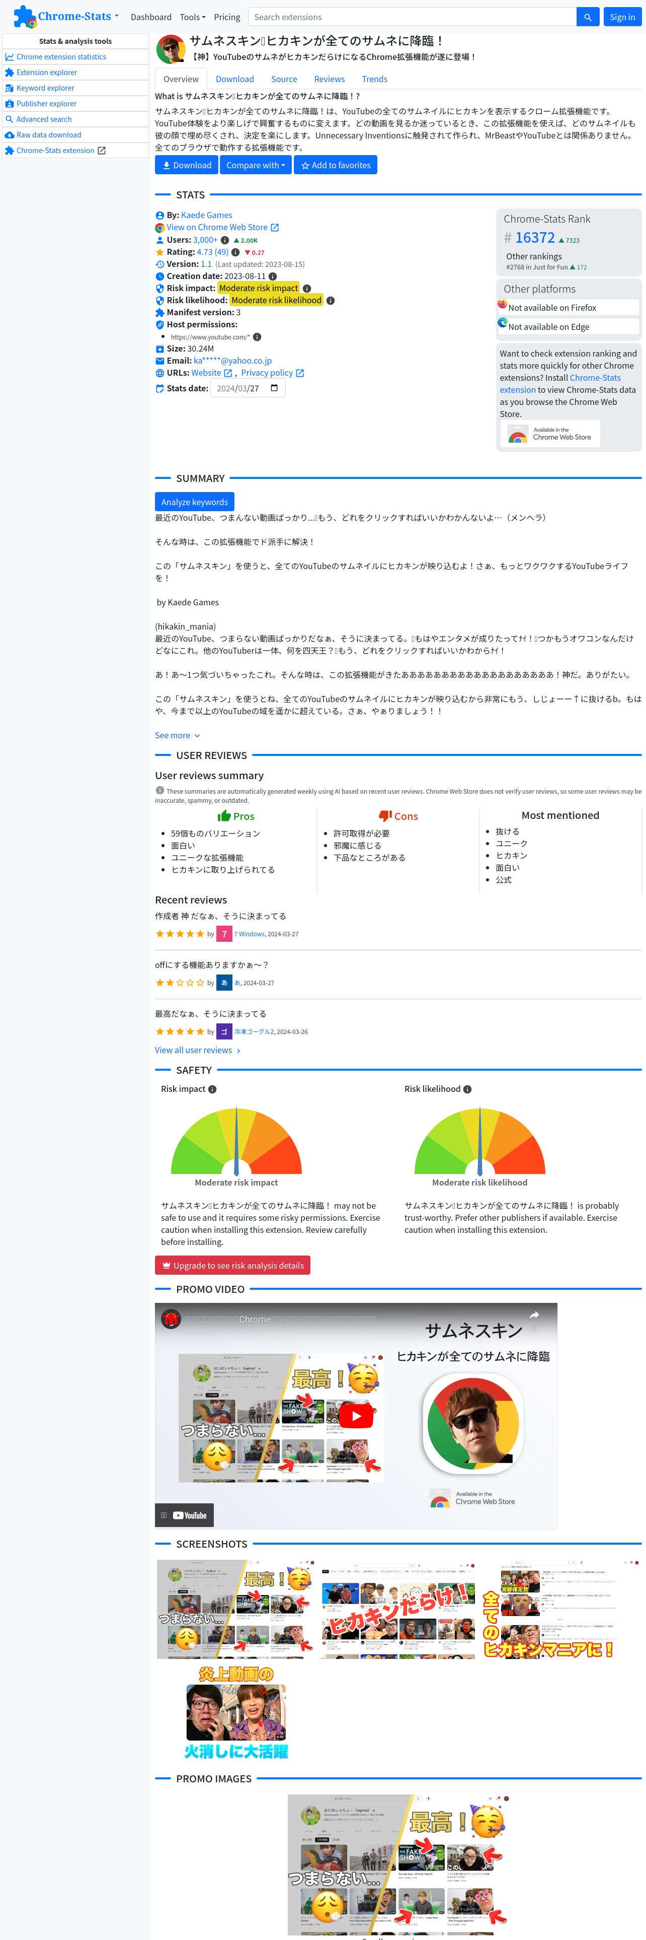Open Advanced search in sidebar
This screenshot has width=646, height=1940.
coord(75,120)
